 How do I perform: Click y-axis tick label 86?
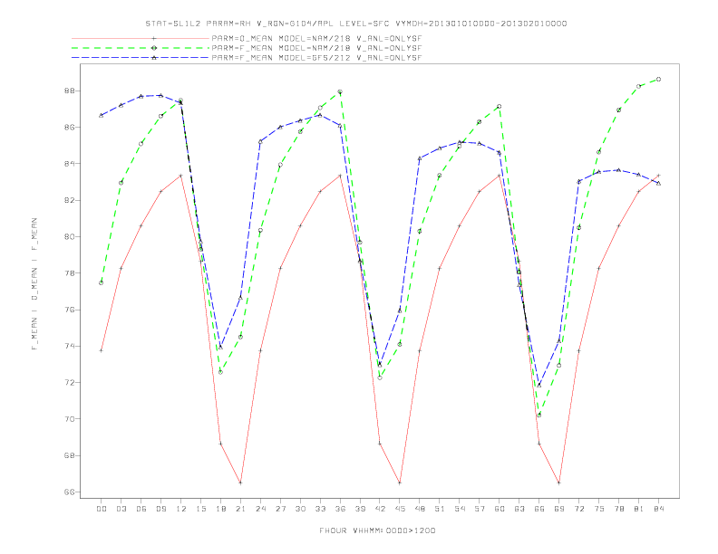(x=70, y=127)
